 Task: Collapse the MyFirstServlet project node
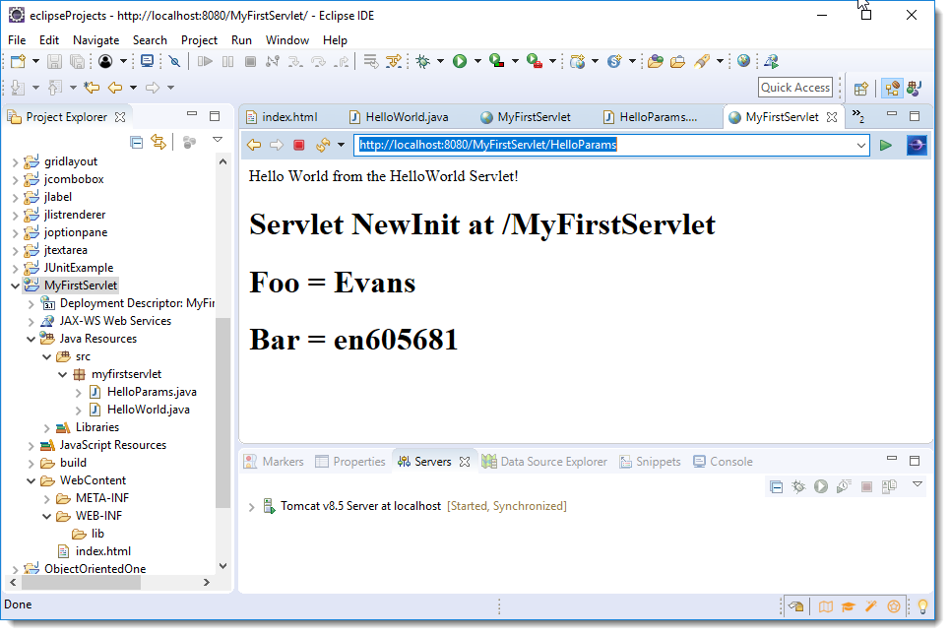pos(15,286)
